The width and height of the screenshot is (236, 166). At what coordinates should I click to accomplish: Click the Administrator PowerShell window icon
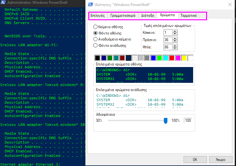tap(3, 2)
